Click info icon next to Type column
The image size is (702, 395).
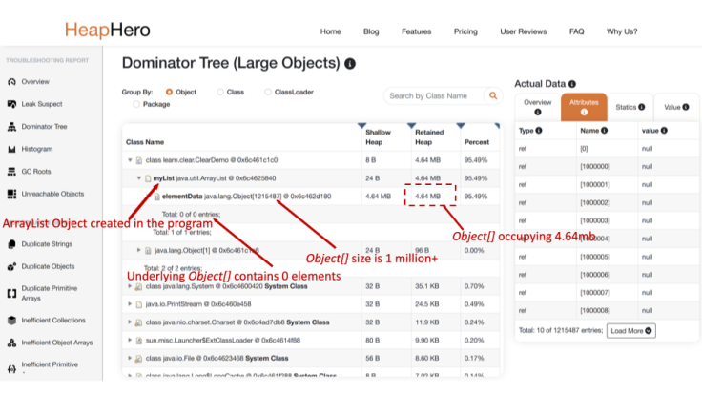[x=539, y=131]
